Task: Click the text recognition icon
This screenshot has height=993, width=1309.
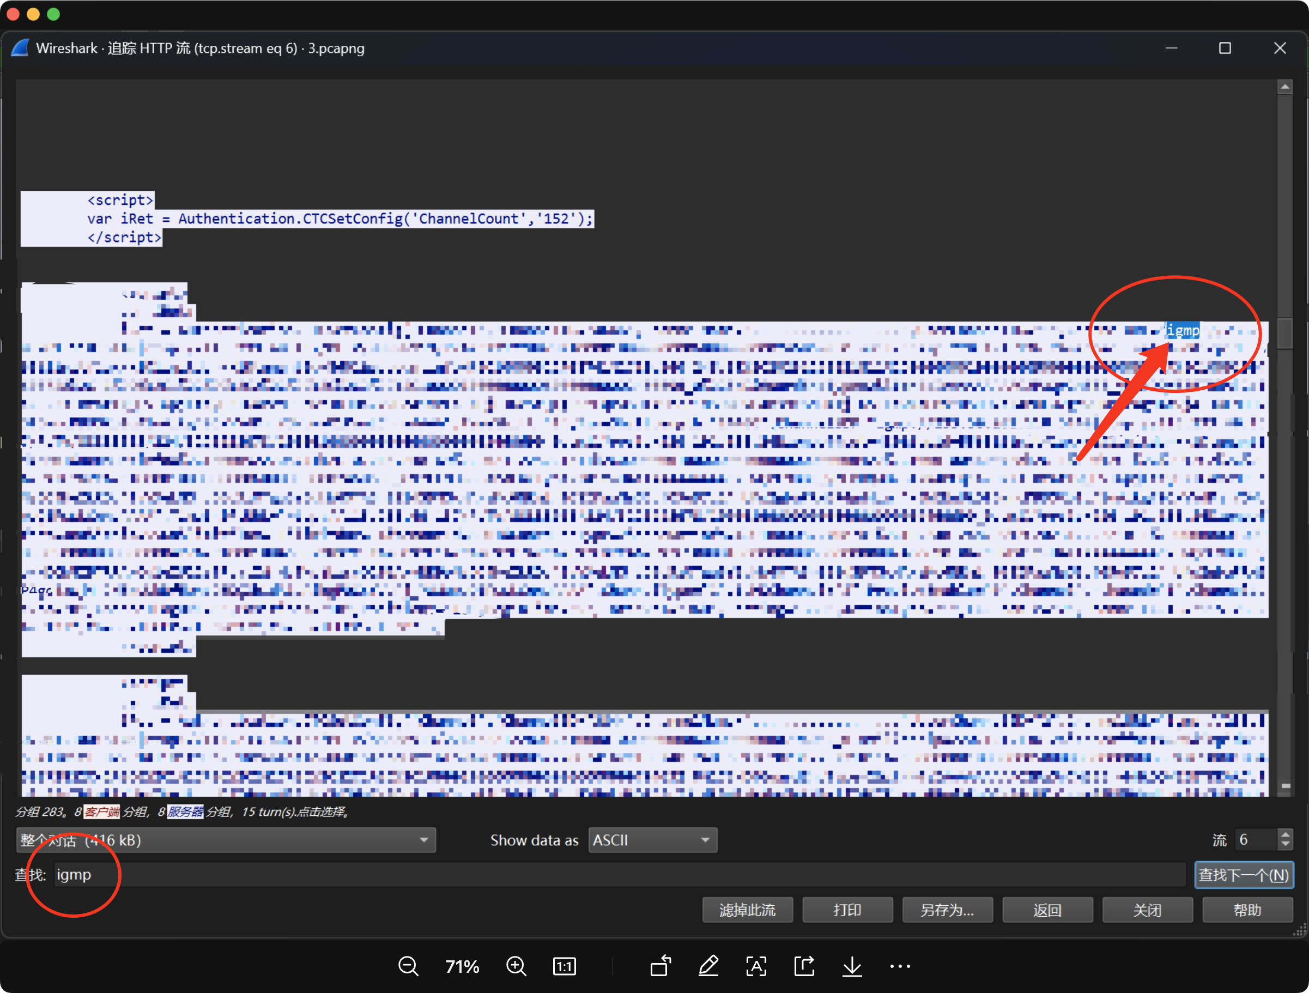Action: [756, 966]
